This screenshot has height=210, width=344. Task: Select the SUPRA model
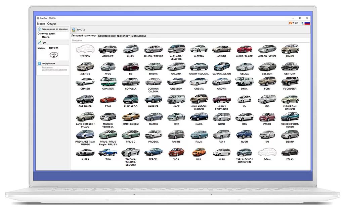pos(85,154)
